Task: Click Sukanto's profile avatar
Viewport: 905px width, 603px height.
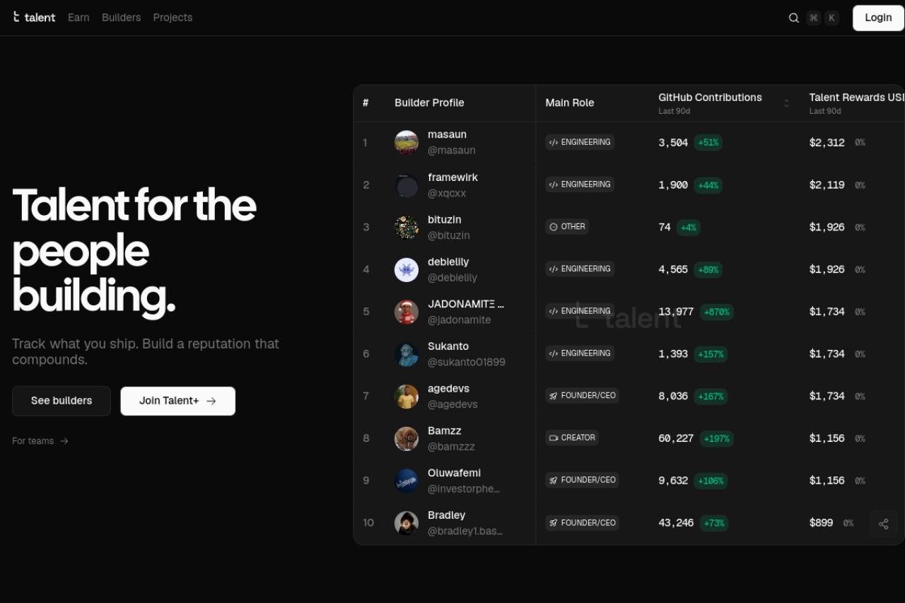Action: [407, 354]
